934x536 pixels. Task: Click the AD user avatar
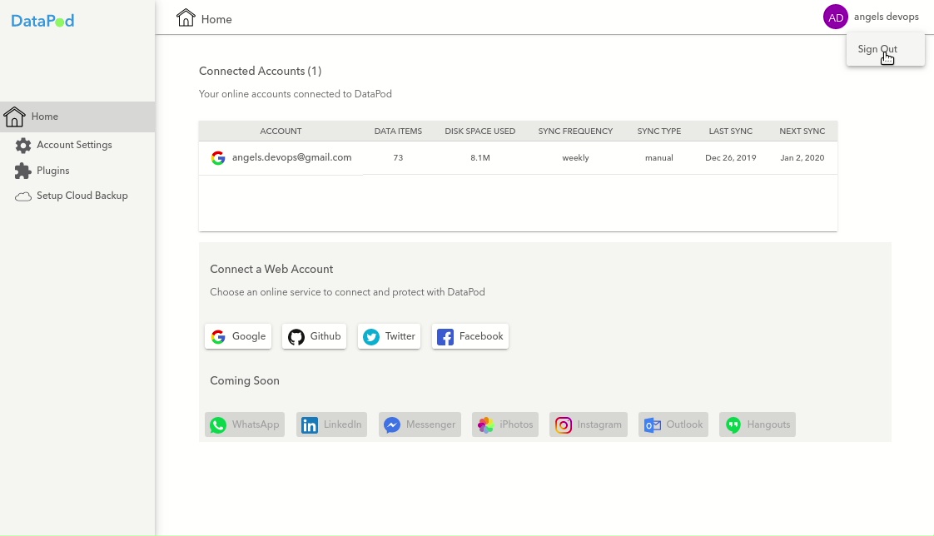tap(835, 17)
